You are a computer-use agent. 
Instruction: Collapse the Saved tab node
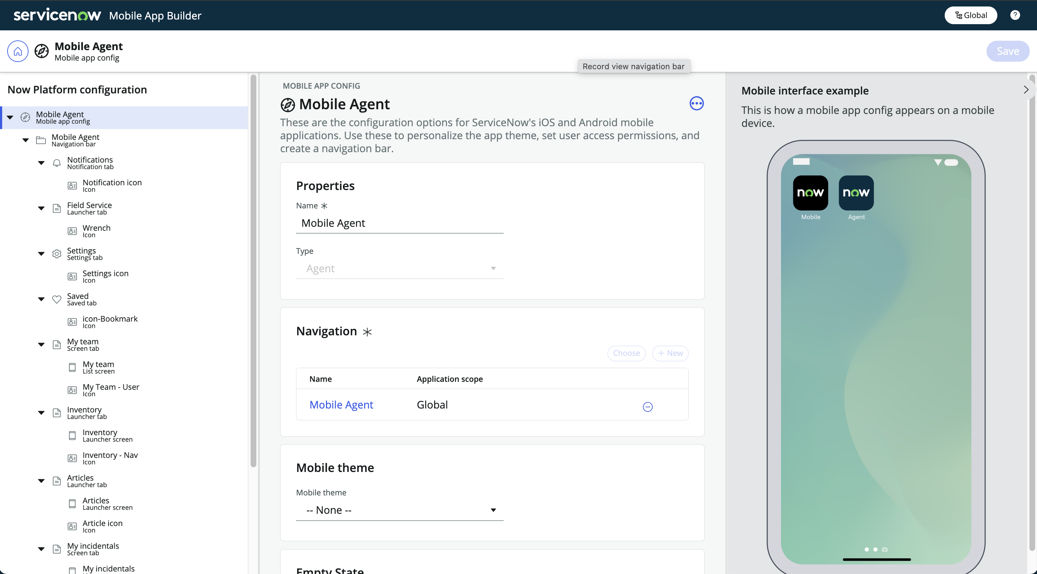(x=41, y=300)
